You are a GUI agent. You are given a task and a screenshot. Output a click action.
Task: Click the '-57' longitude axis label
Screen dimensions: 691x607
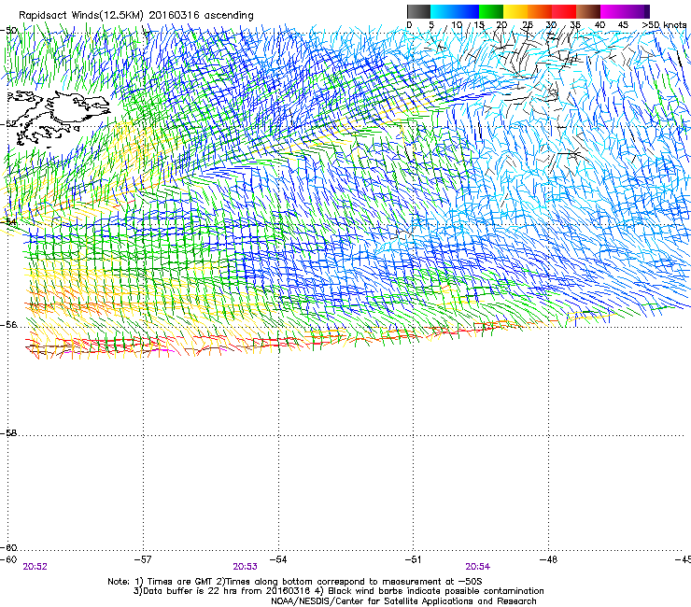142,559
